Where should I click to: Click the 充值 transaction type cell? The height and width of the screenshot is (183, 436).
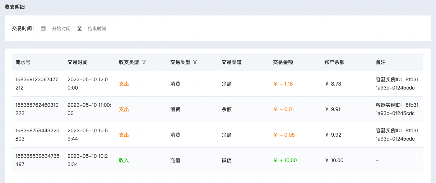(x=175, y=160)
